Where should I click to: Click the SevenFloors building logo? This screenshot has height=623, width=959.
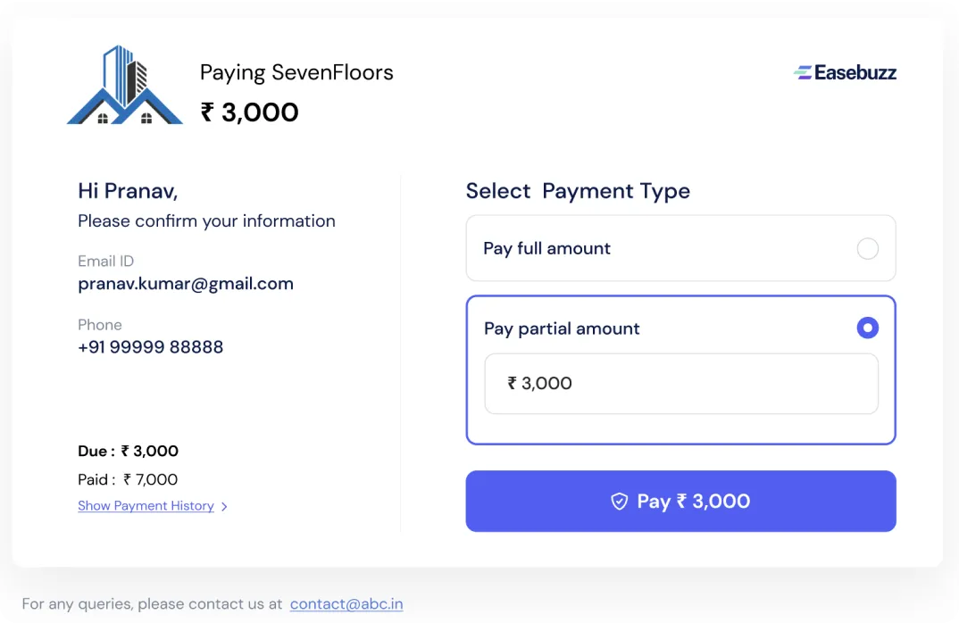click(125, 86)
